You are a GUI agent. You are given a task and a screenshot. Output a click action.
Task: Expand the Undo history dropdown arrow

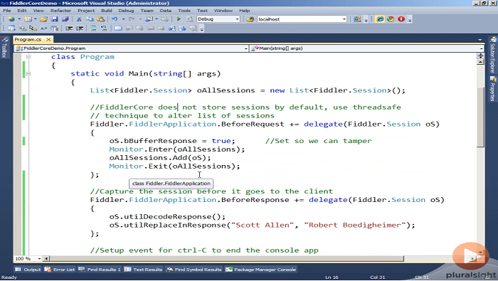pyautogui.click(x=123, y=19)
